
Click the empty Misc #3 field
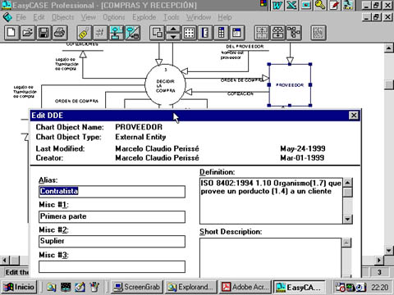(x=112, y=266)
